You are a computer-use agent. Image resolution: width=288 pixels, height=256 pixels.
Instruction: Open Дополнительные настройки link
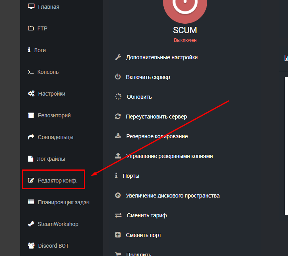[162, 57]
